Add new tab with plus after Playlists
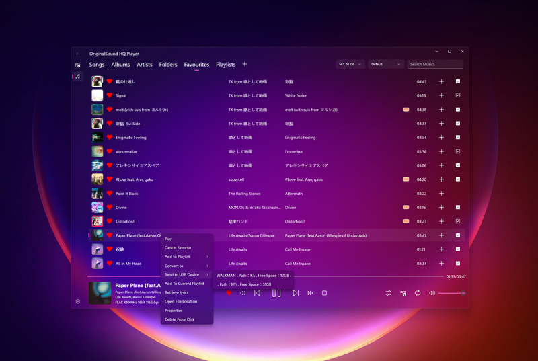 (x=245, y=64)
